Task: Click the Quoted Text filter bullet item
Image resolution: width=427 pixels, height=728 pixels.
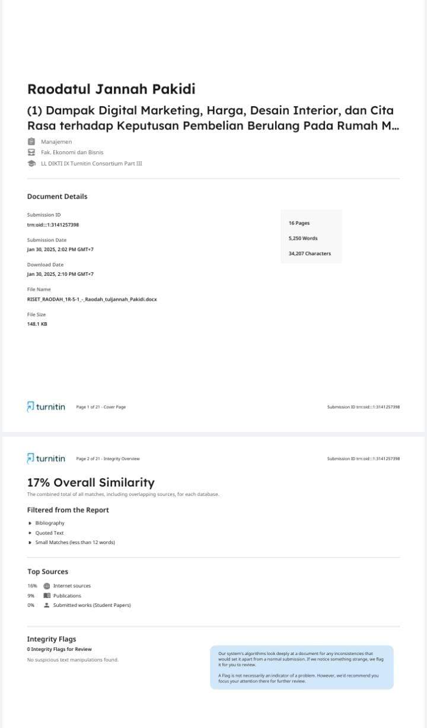Action: coord(49,533)
